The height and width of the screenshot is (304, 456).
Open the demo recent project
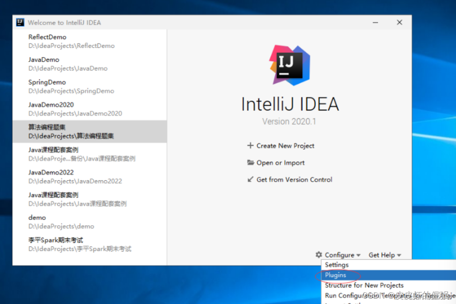pyautogui.click(x=90, y=222)
